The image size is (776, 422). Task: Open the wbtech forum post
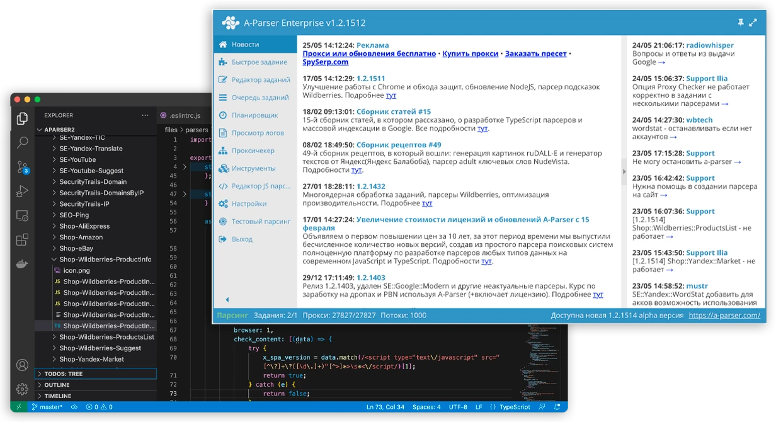point(699,120)
